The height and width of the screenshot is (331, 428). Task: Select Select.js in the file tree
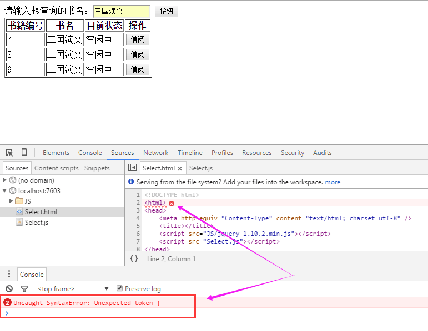click(62, 223)
